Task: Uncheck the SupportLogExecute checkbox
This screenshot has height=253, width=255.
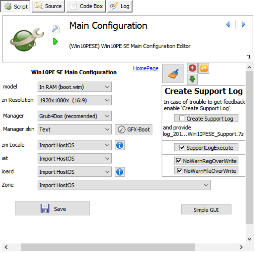Action: tap(182, 148)
